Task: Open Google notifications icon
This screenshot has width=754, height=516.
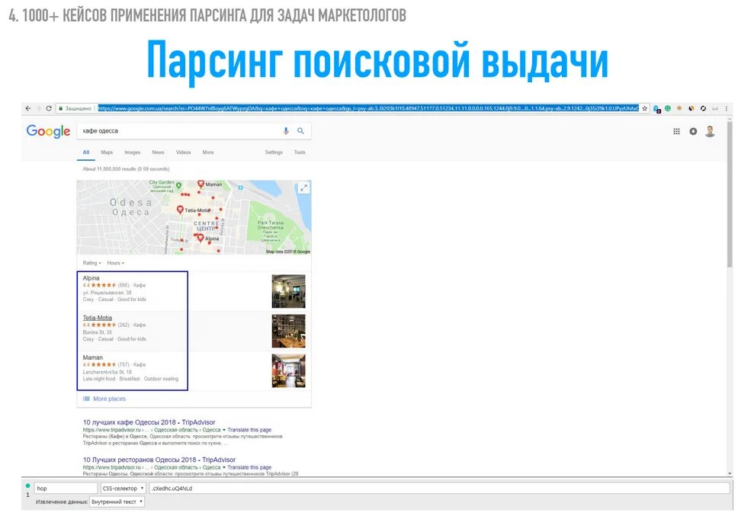Action: coord(693,131)
